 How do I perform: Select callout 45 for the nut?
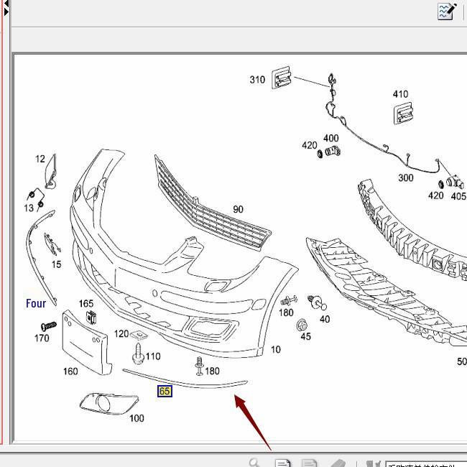click(x=305, y=336)
